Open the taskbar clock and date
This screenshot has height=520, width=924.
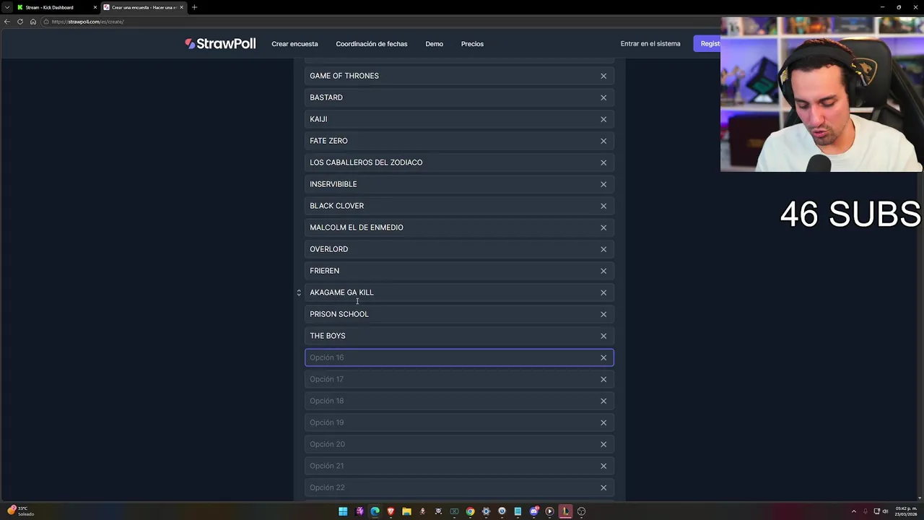[x=905, y=511]
